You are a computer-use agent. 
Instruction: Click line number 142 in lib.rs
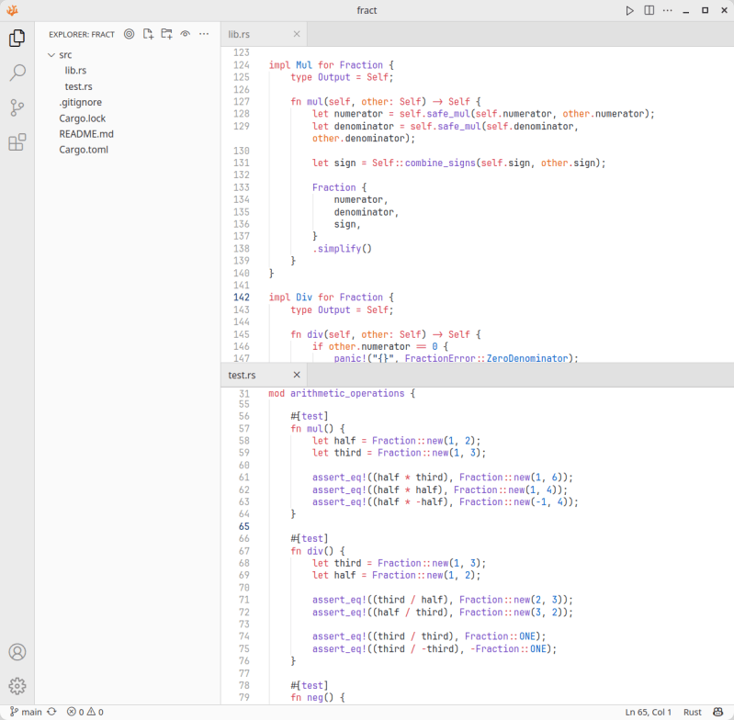[242, 298]
